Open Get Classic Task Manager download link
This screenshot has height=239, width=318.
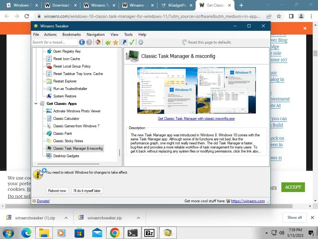click(196, 119)
